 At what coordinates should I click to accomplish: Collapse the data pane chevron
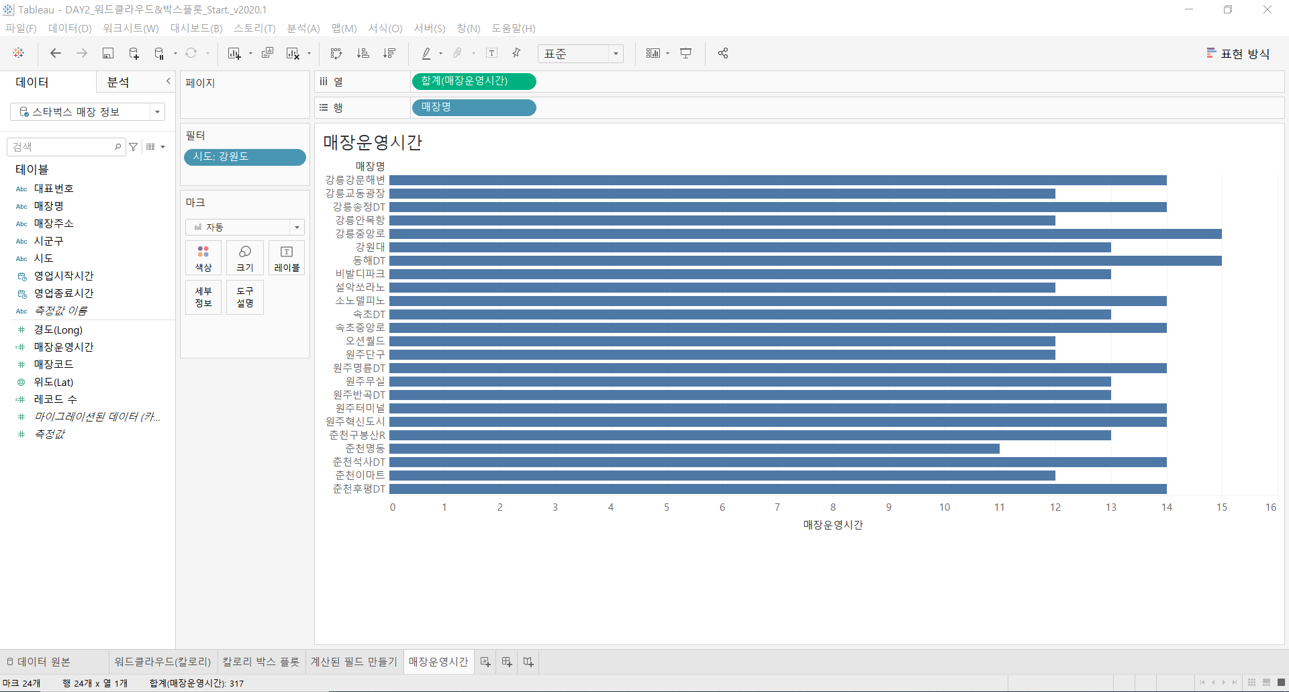pos(168,81)
